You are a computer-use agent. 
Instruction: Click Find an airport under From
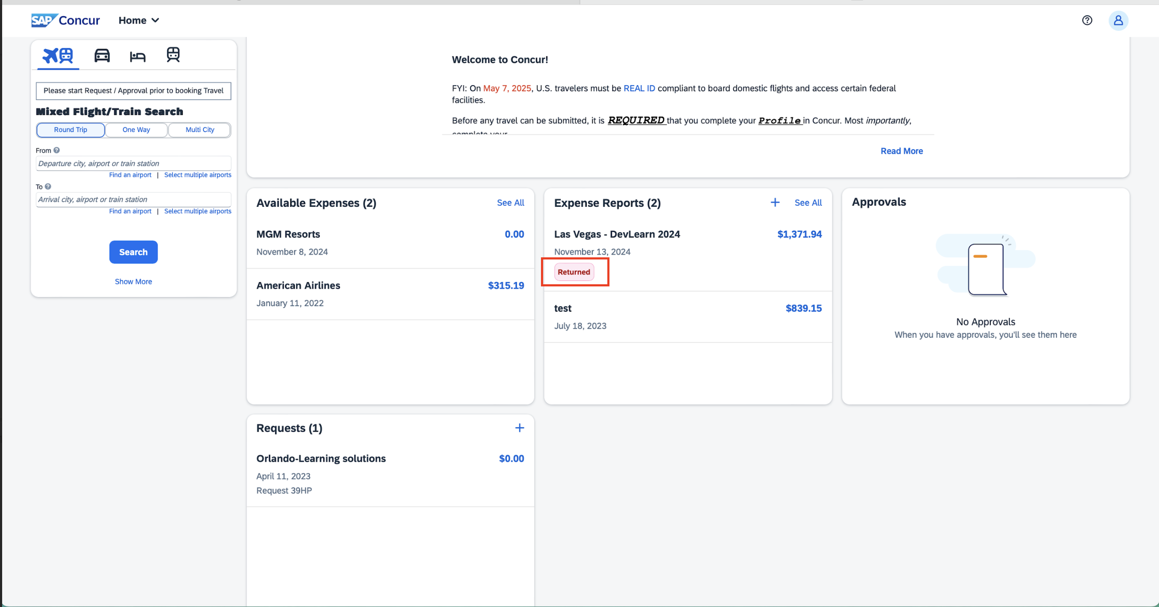point(130,175)
